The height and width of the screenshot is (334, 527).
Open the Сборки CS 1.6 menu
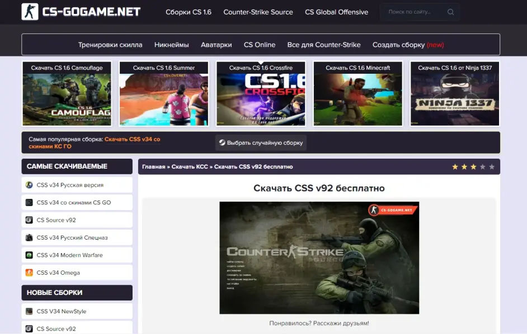point(189,12)
